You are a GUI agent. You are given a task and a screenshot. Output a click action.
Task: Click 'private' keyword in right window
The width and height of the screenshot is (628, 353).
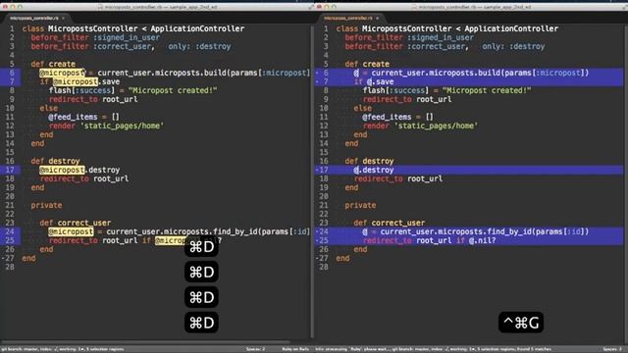(360, 205)
